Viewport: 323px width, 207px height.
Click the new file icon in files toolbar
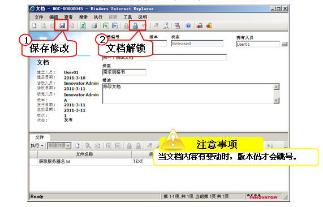click(x=77, y=145)
